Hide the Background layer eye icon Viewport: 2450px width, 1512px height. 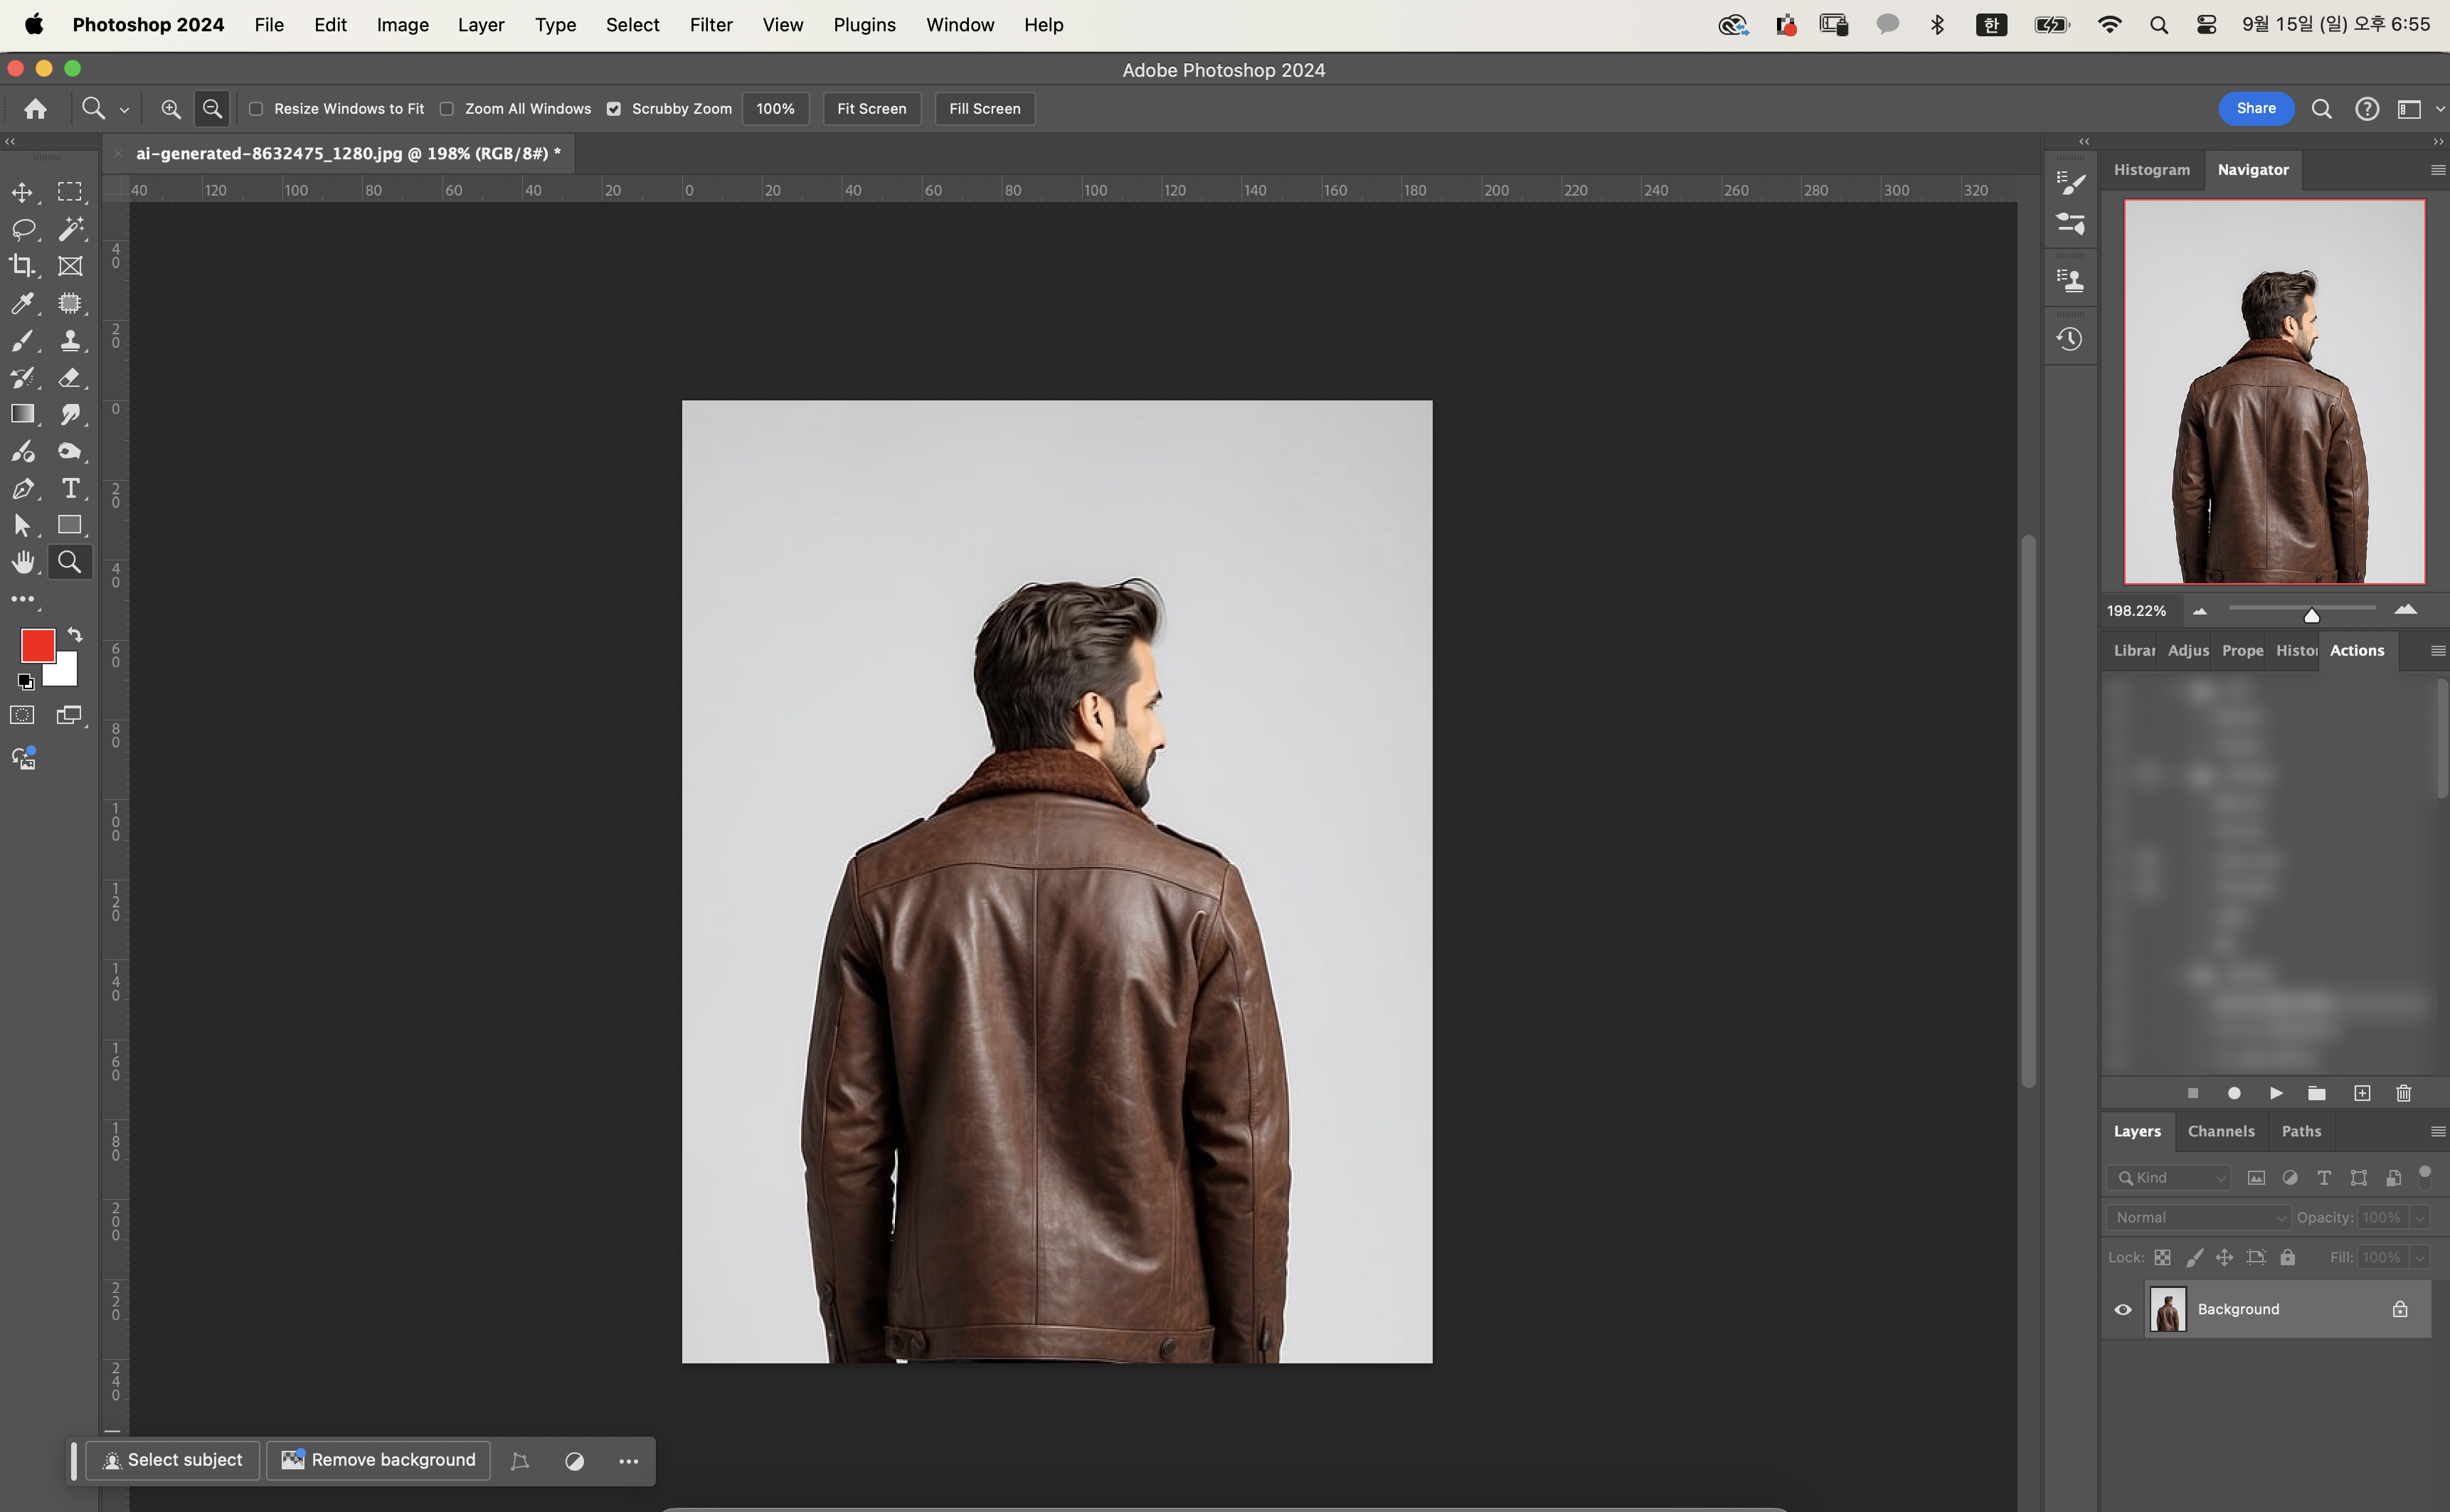click(2122, 1309)
